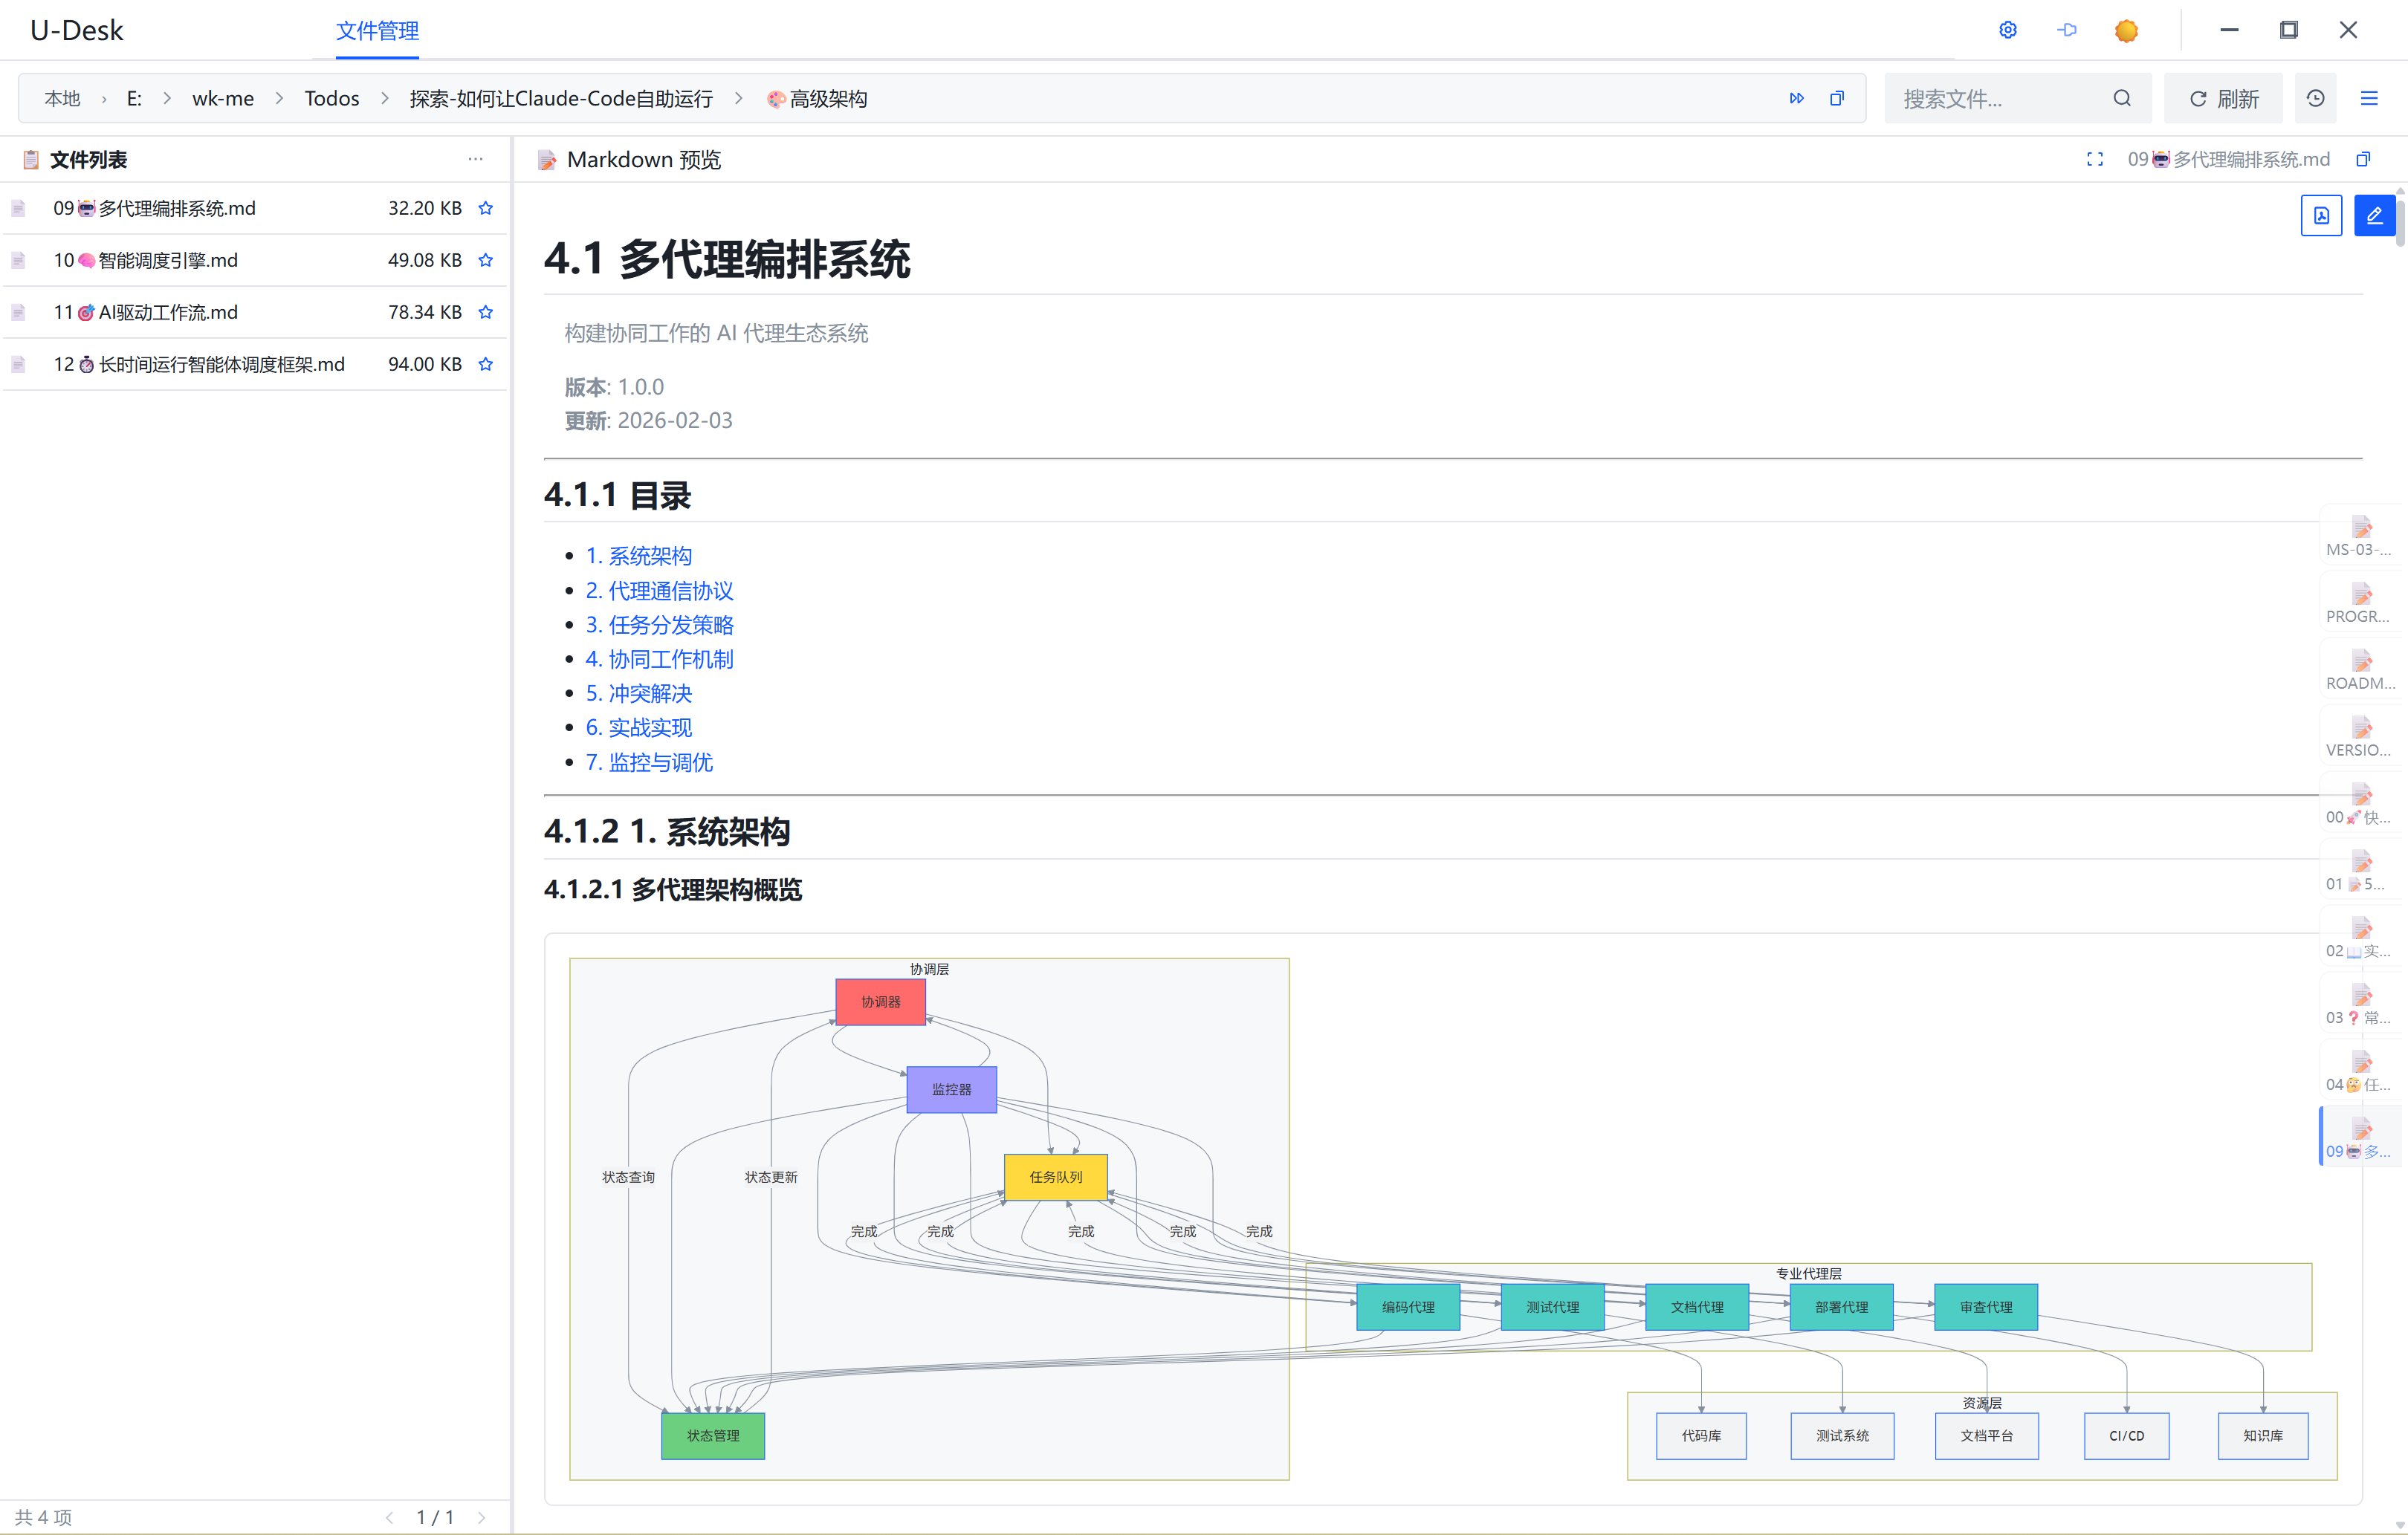
Task: Click the 高级架构 breadcrumb item
Action: point(817,98)
